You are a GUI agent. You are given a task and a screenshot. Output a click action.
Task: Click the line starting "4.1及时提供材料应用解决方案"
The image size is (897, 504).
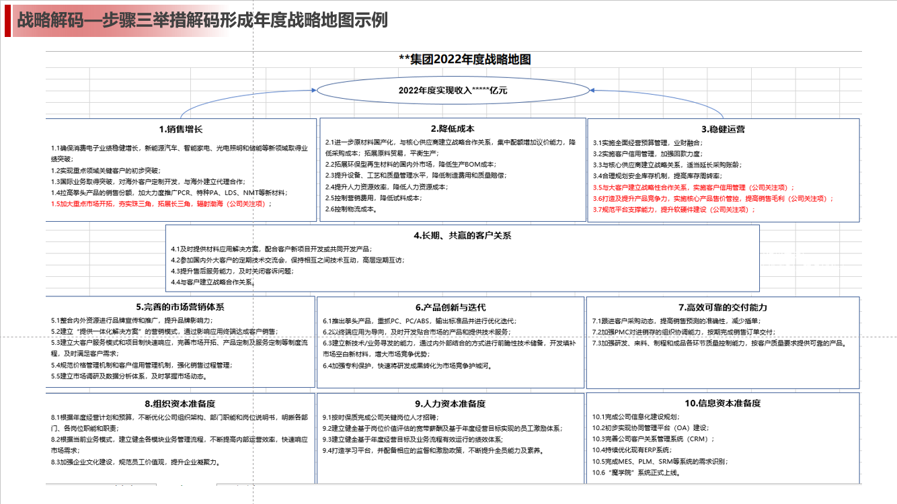(271, 249)
